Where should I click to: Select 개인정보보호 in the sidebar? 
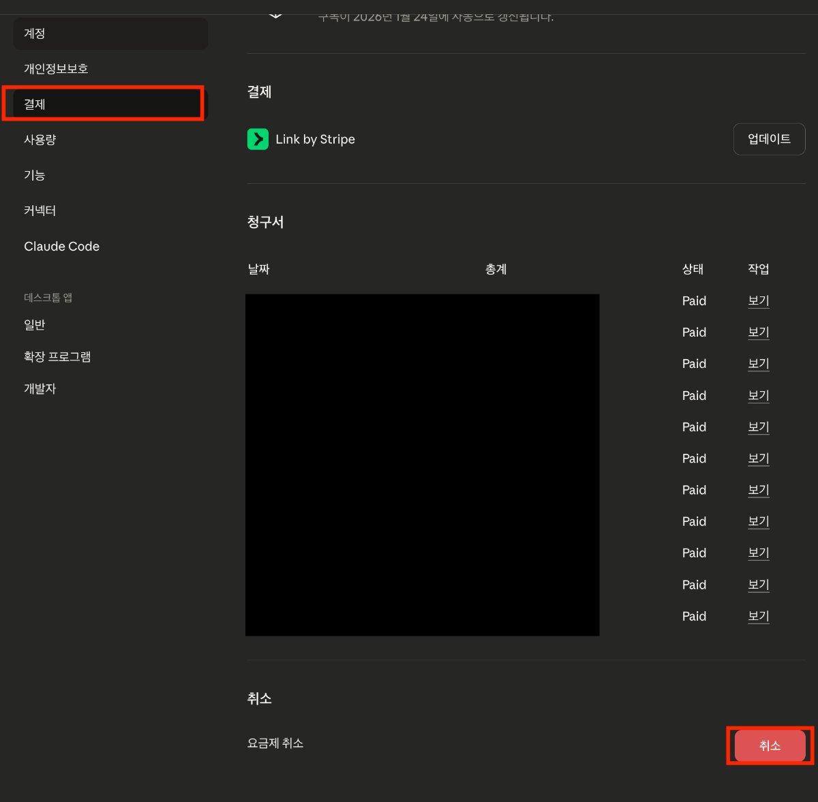56,69
